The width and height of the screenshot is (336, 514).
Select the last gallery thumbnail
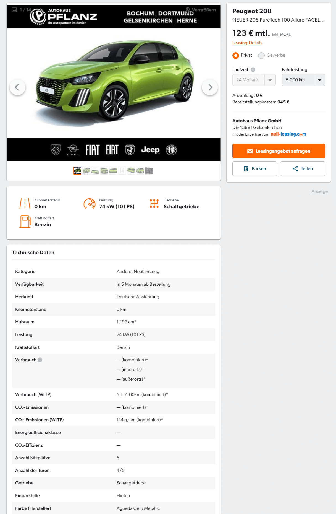[149, 170]
